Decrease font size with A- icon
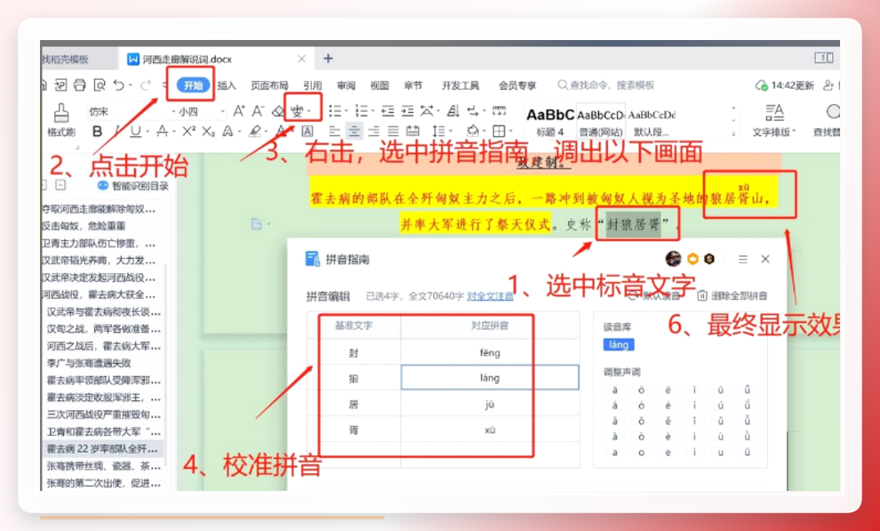This screenshot has height=531, width=880. pos(258,110)
